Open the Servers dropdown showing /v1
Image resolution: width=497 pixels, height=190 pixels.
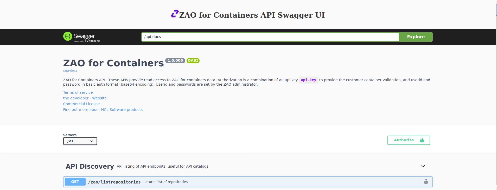(x=80, y=141)
